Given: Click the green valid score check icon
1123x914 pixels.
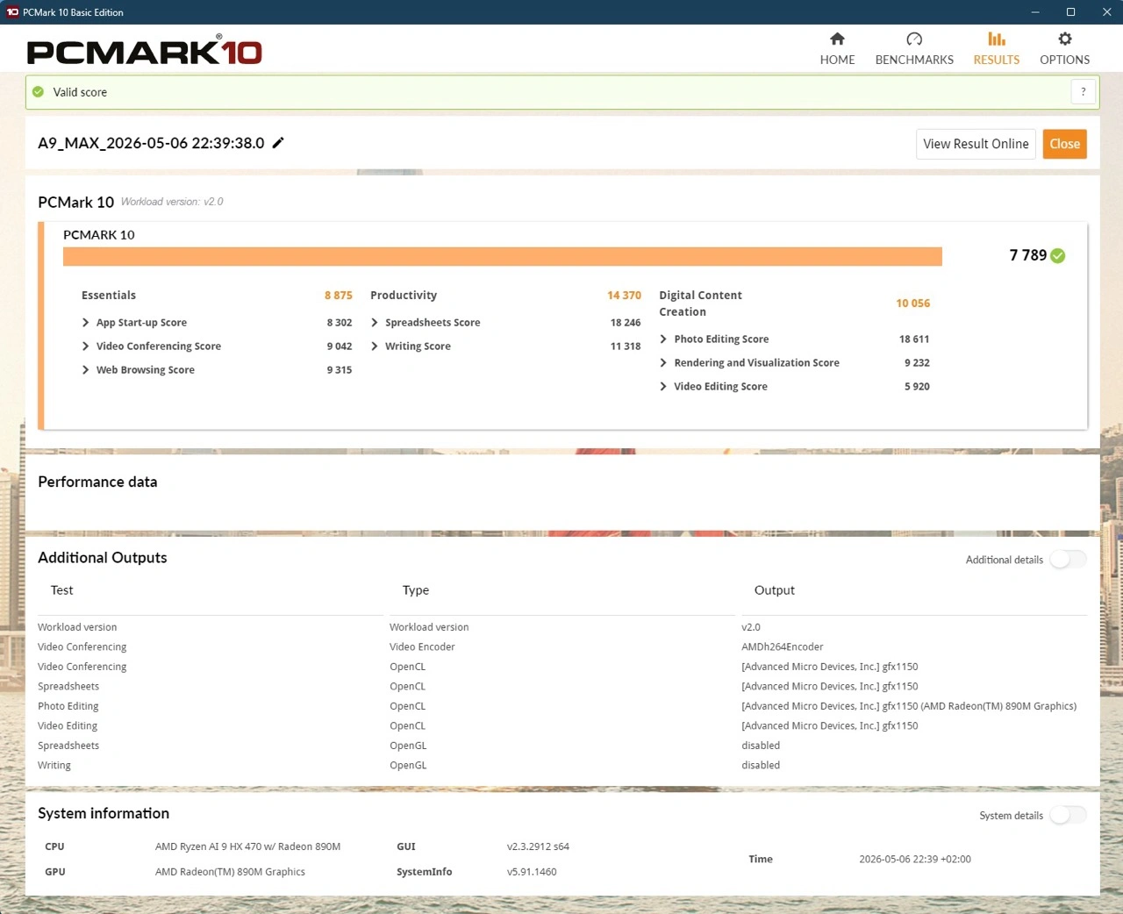Looking at the screenshot, I should point(38,92).
